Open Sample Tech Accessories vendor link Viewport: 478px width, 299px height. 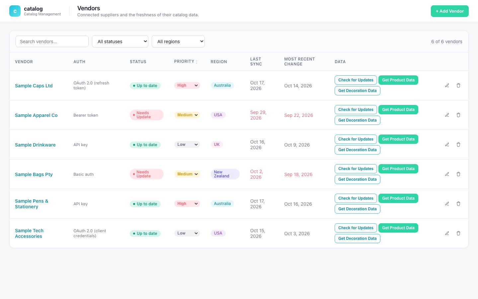(29, 234)
